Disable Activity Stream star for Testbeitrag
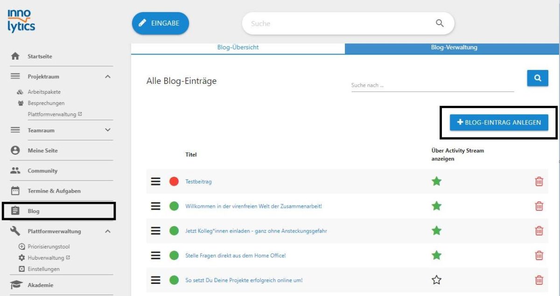 tap(436, 181)
